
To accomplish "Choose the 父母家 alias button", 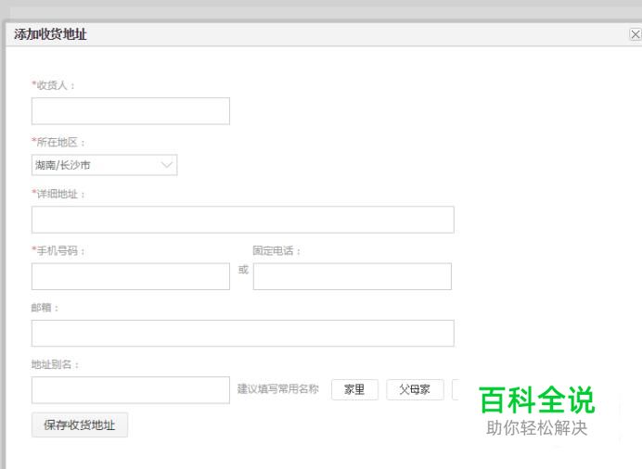I will click(415, 389).
